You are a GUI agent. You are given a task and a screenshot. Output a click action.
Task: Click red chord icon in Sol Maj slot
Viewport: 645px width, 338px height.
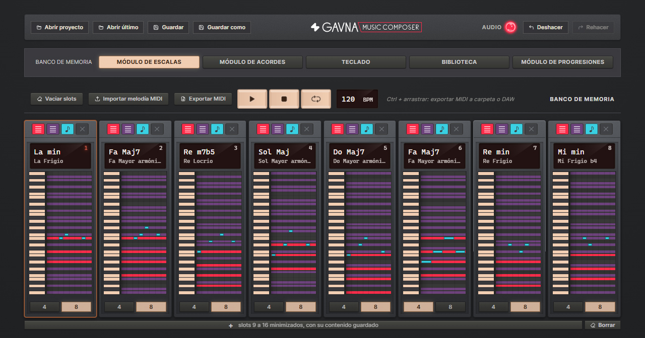pyautogui.click(x=263, y=129)
